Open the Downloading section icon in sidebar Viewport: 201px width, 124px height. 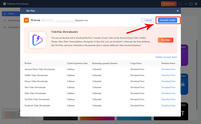pos(5,20)
